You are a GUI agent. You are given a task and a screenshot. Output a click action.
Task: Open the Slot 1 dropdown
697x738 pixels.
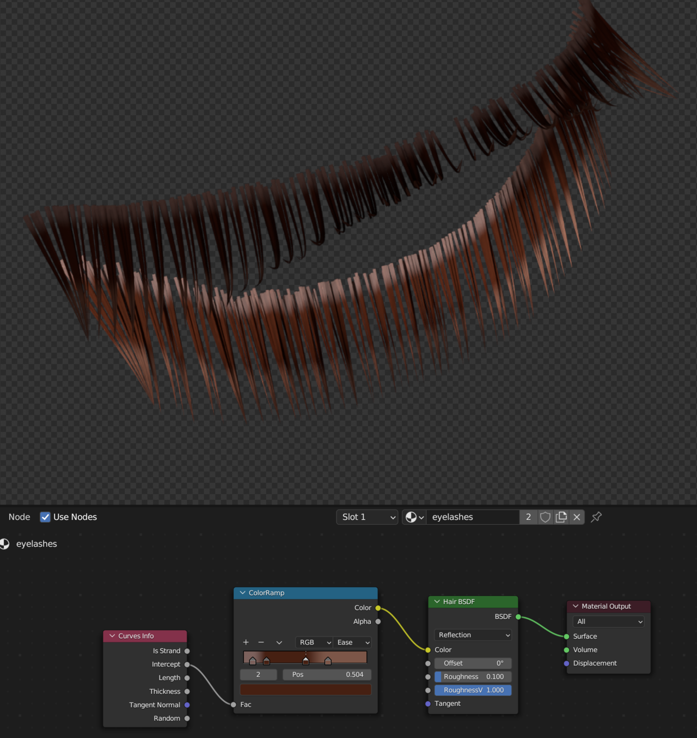[368, 517]
